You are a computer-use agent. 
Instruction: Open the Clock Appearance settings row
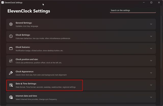pos(76,73)
